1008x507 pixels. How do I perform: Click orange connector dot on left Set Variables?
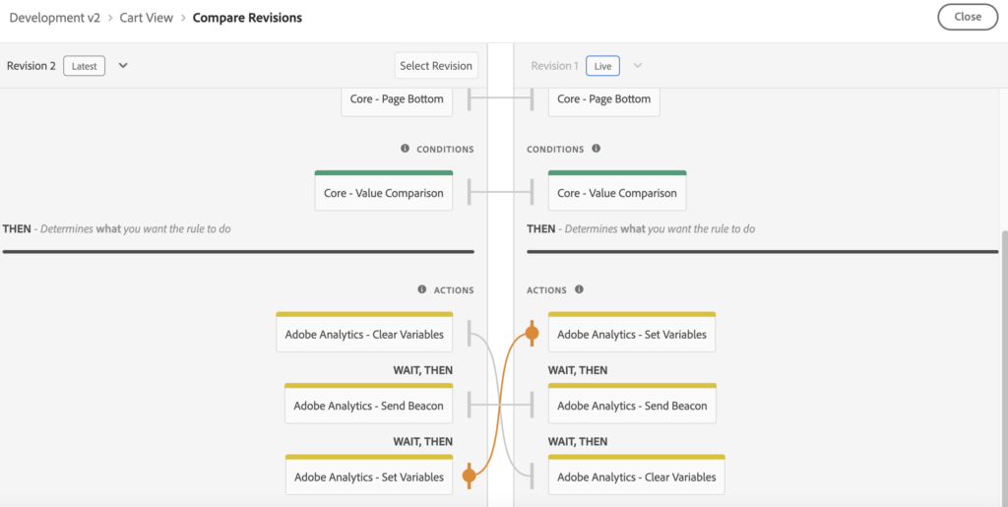click(x=470, y=476)
